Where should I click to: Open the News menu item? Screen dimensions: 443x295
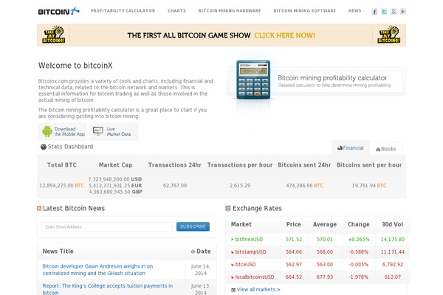(x=355, y=11)
